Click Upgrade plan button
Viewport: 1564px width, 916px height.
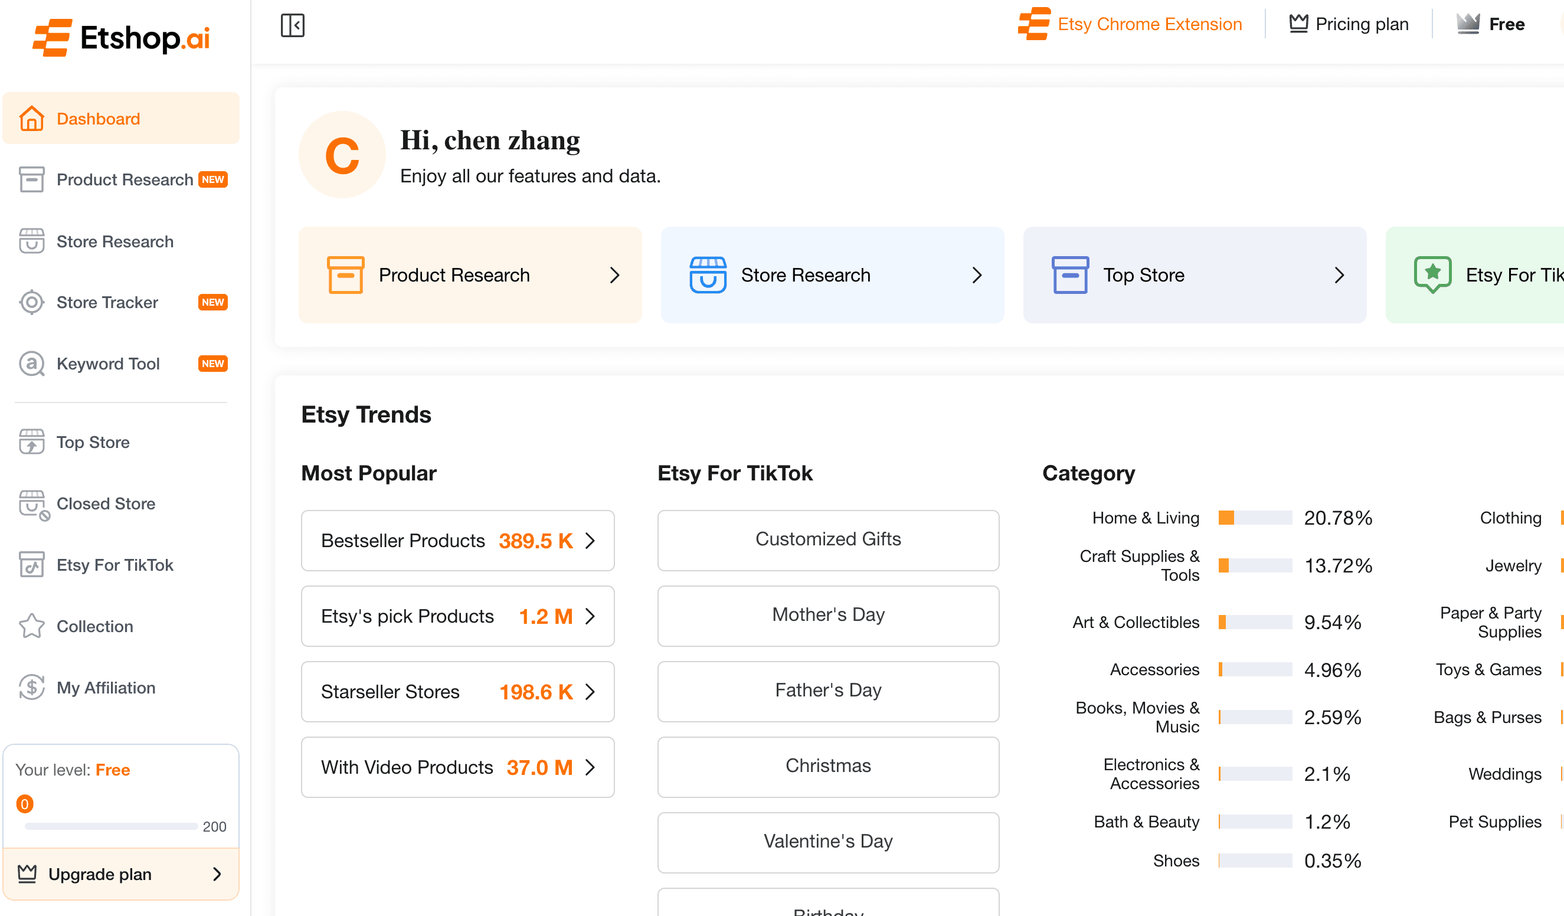tap(121, 874)
